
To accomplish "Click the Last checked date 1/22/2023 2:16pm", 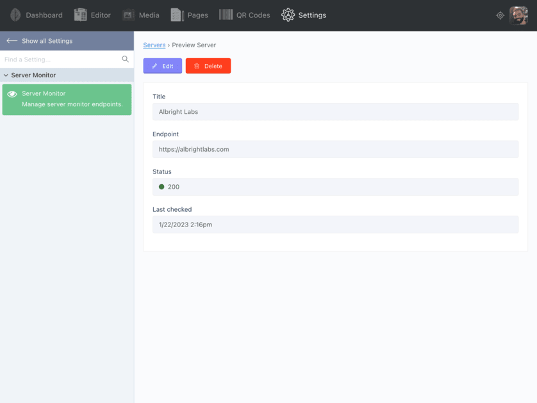I will pyautogui.click(x=185, y=225).
